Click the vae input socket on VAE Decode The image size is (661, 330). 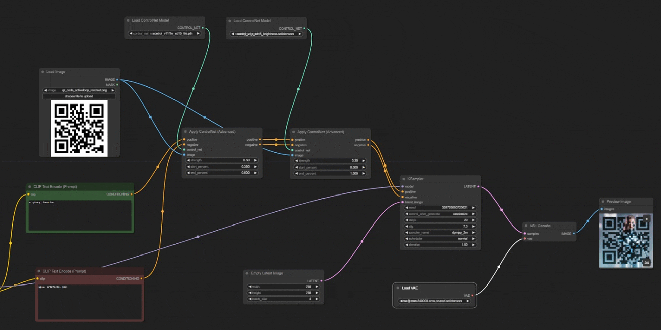coord(525,238)
